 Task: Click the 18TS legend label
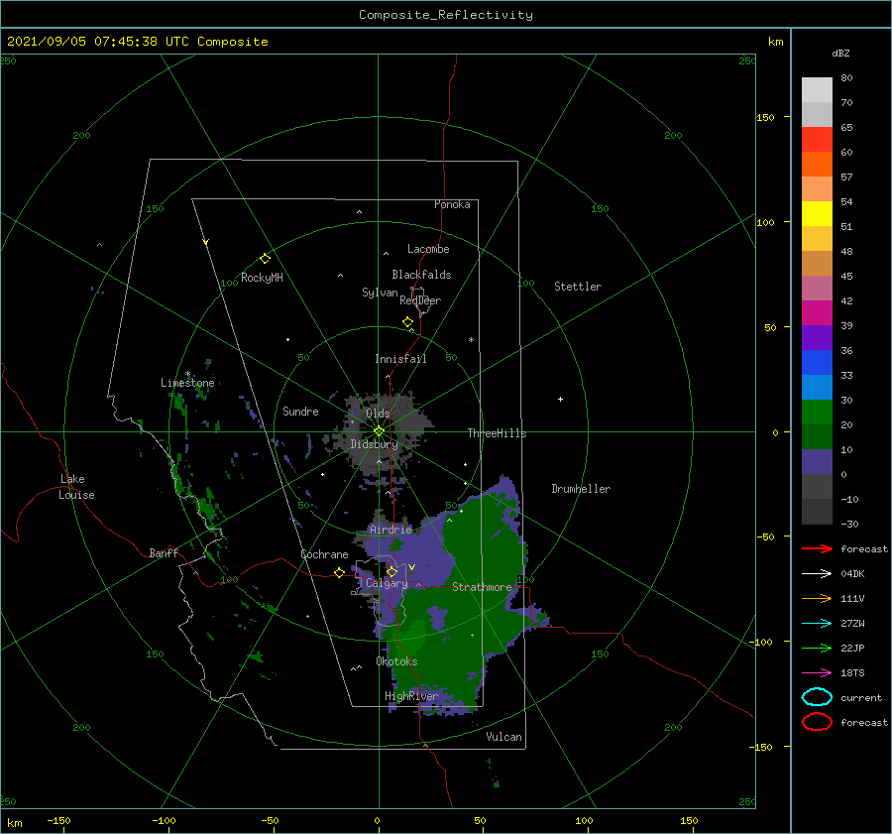[852, 673]
